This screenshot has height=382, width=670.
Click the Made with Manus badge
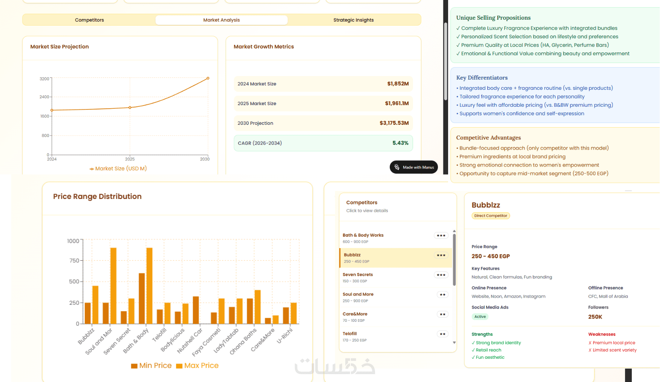(414, 167)
